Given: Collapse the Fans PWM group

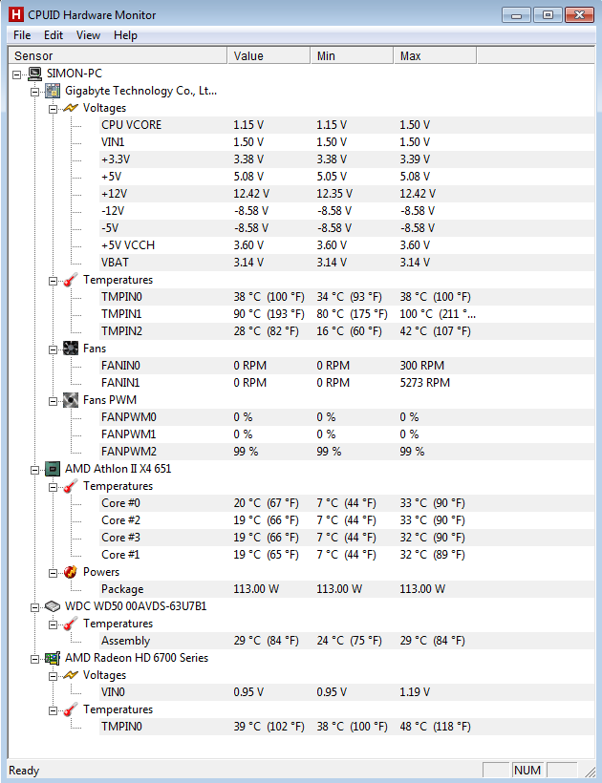Looking at the screenshot, I should tap(53, 401).
